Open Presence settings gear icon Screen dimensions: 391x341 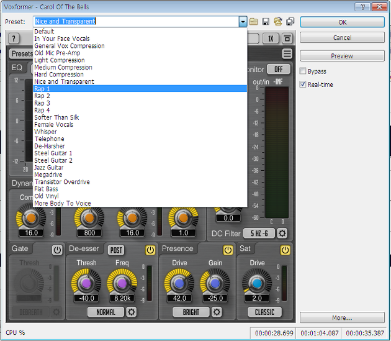pos(217,312)
